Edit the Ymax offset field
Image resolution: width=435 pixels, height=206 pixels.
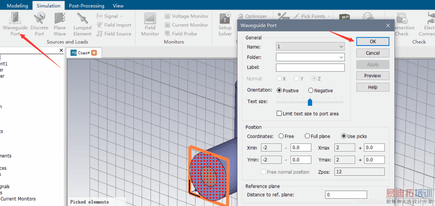(x=374, y=160)
